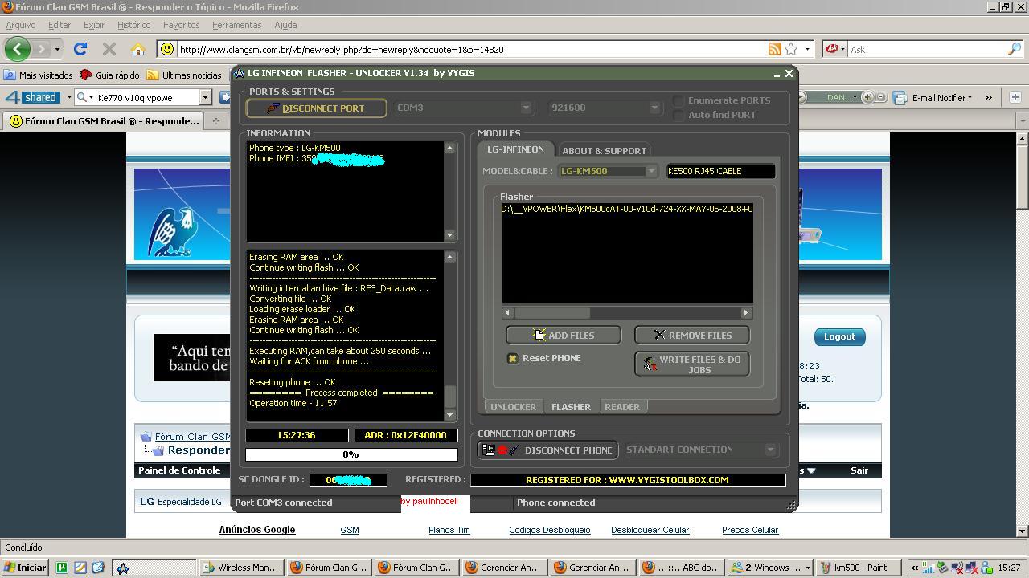This screenshot has height=578, width=1029.
Task: Click the Disconnect Port button
Action: [x=316, y=108]
